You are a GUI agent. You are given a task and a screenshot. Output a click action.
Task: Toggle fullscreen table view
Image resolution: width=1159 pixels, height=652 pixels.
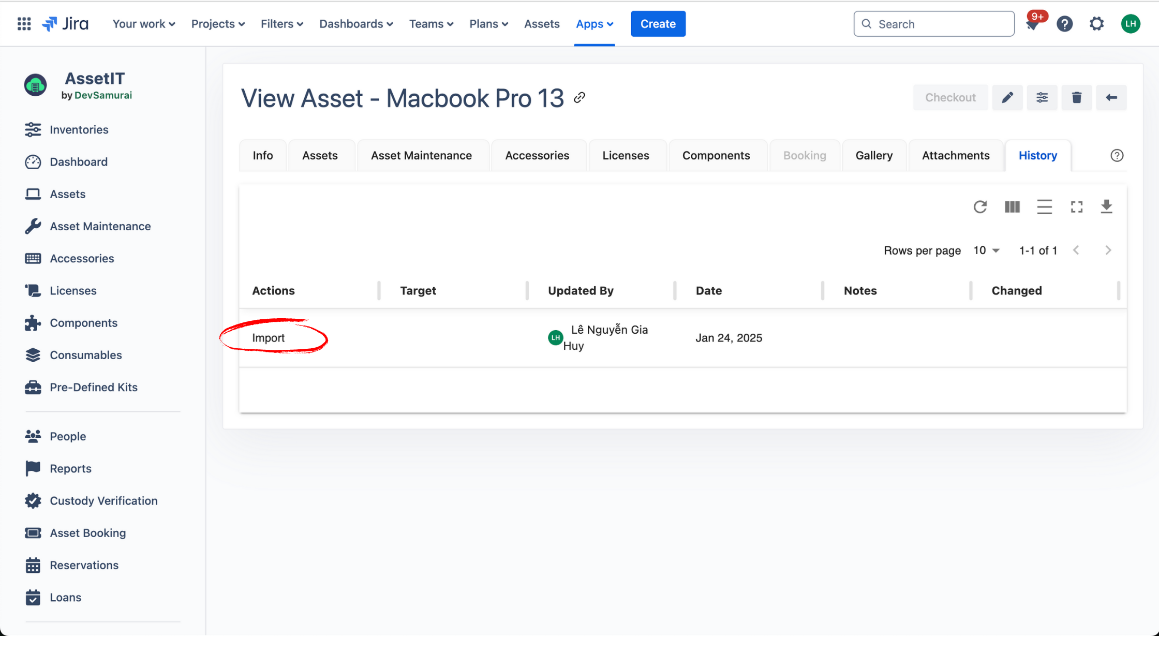[1076, 207]
